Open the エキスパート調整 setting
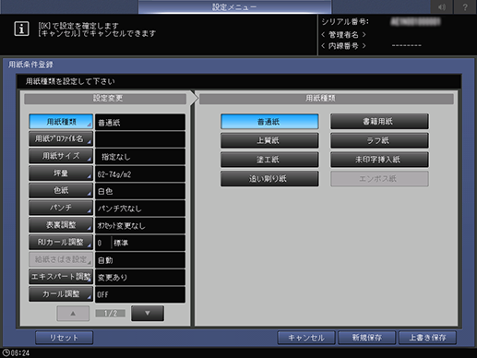This screenshot has width=477, height=358. tap(61, 277)
